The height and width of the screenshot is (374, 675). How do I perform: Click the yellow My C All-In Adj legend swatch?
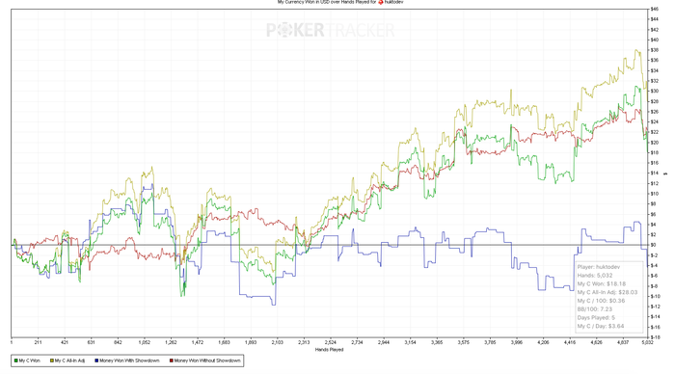(x=52, y=361)
